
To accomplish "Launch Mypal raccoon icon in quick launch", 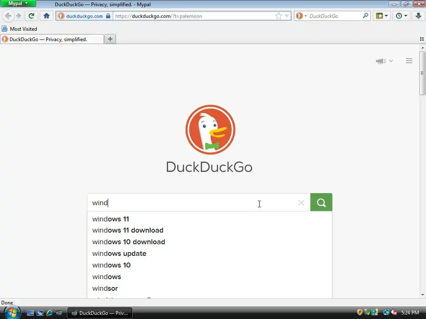I will pos(59,313).
